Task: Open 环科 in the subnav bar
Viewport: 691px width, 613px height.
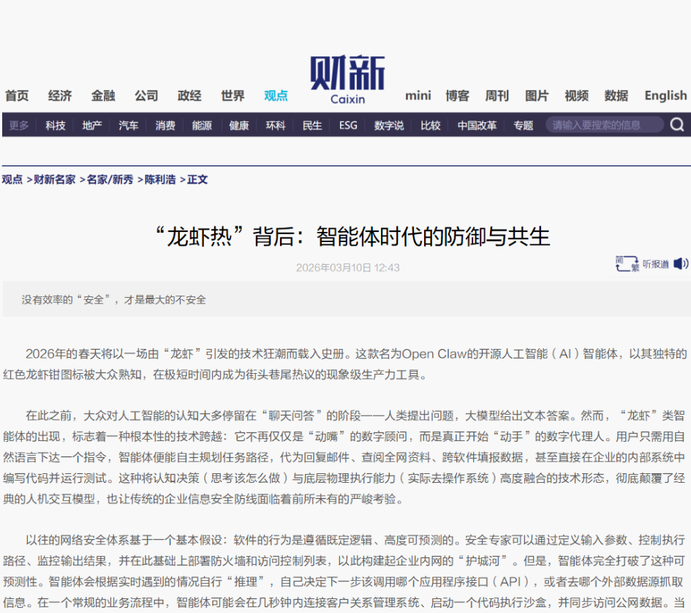Action: click(x=276, y=126)
